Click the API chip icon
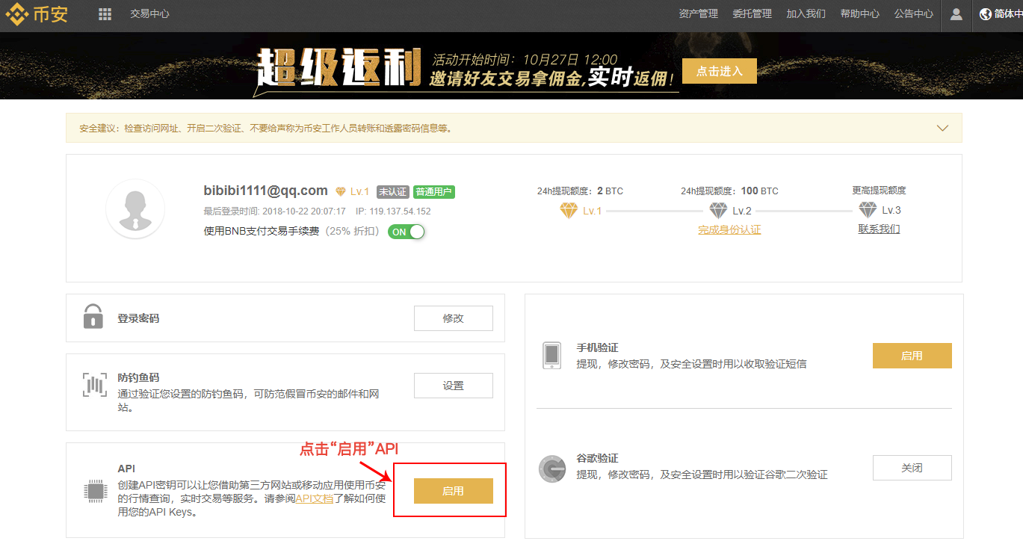1023x547 pixels. coord(94,491)
